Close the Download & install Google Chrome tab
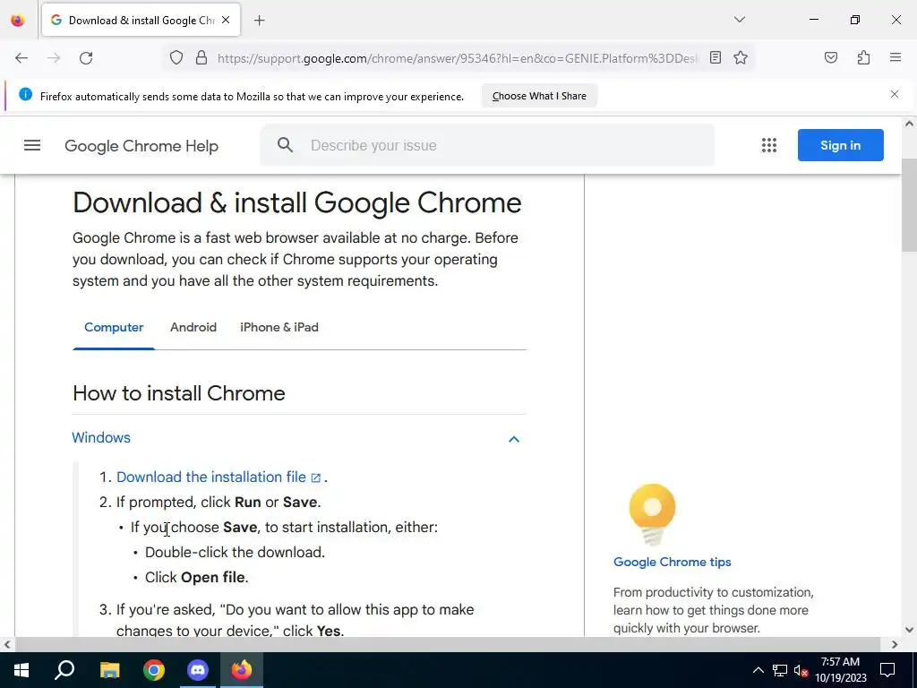Viewport: 917px width, 688px height. 226,20
